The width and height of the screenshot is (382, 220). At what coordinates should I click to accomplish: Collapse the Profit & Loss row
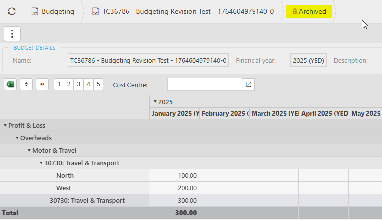click(x=5, y=126)
